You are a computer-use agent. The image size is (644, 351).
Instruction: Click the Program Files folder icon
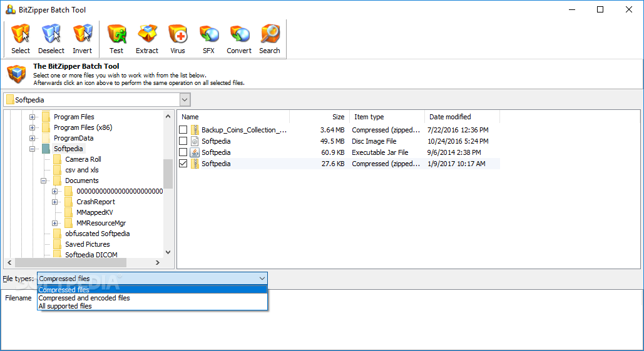click(x=46, y=117)
